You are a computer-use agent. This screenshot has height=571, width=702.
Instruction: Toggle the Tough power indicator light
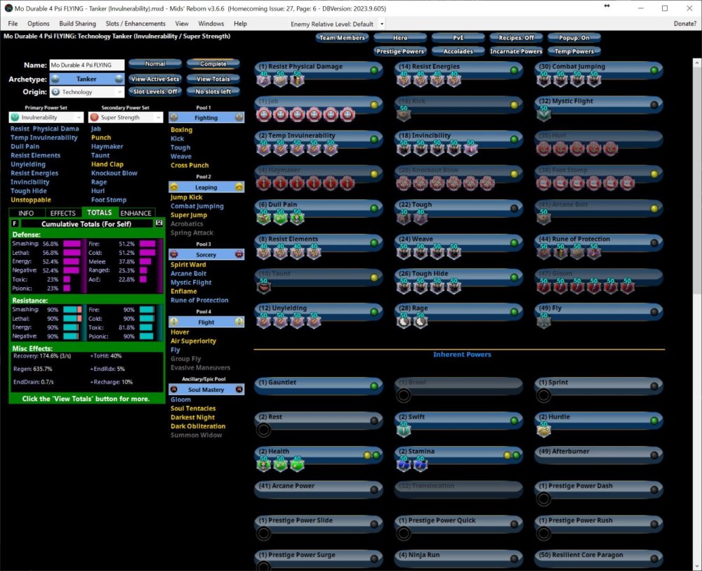pyautogui.click(x=514, y=209)
